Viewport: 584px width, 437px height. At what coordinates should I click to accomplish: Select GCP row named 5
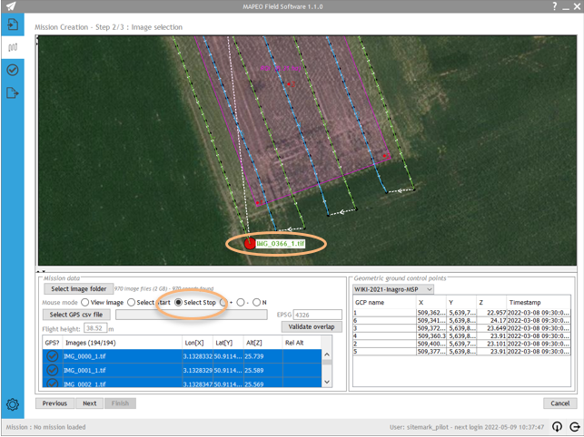point(461,351)
